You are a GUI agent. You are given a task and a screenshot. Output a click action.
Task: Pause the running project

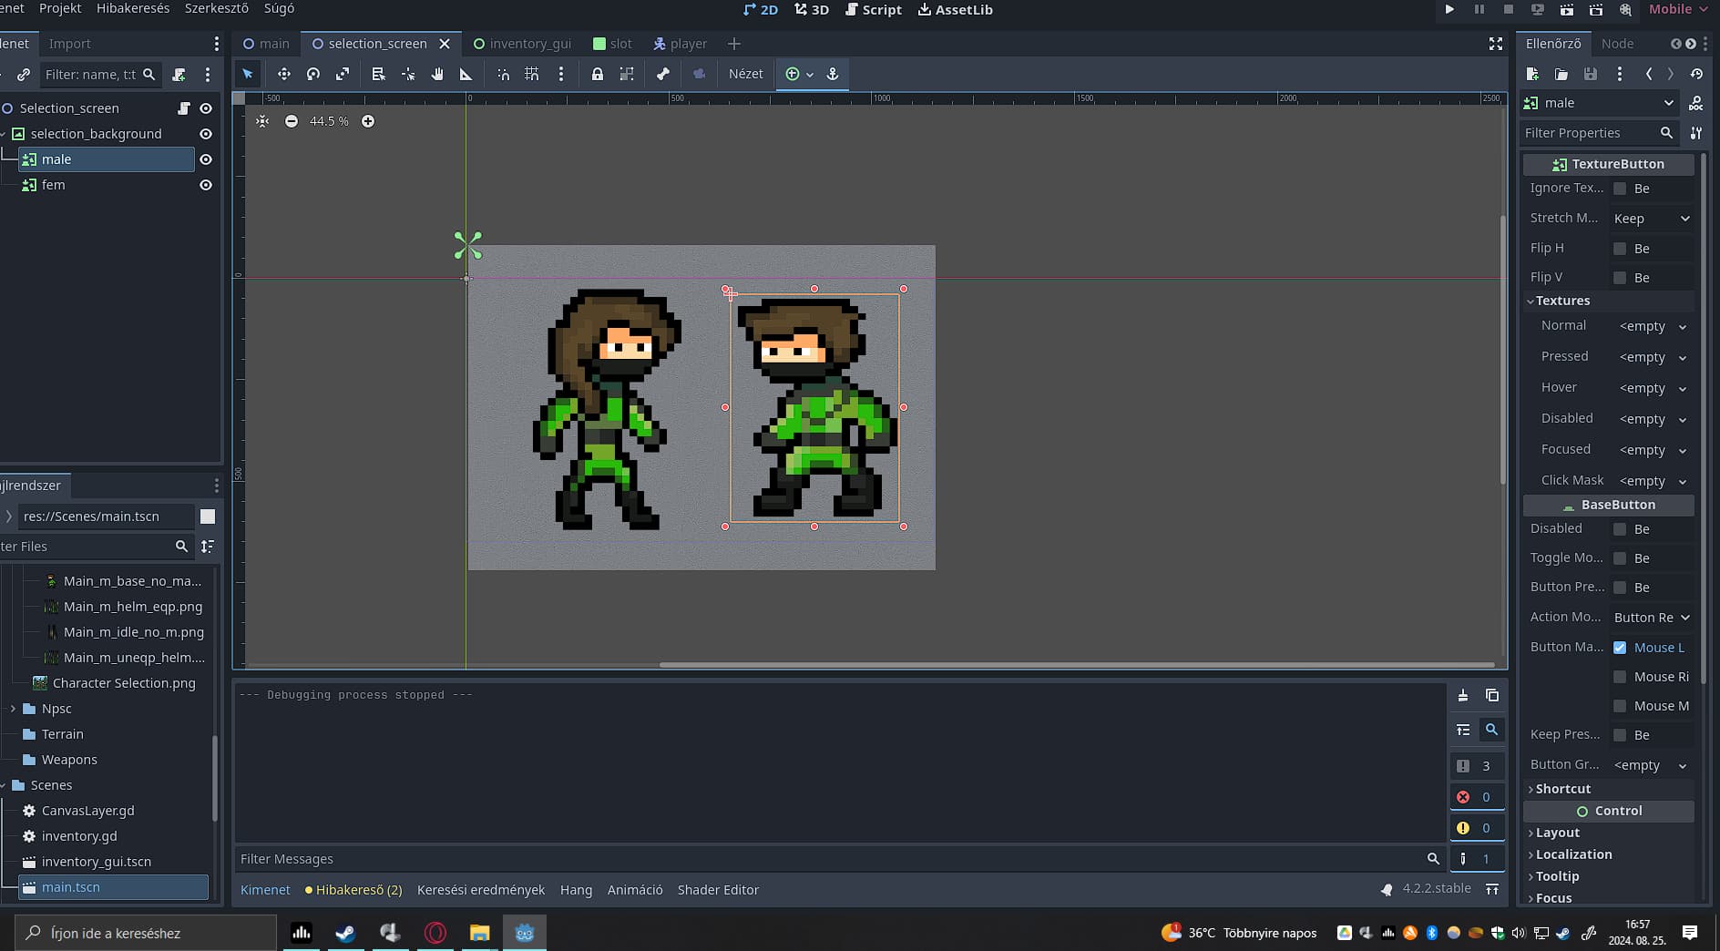coord(1479,9)
